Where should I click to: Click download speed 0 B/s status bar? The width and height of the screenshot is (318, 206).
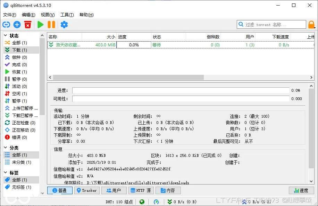[x=182, y=202]
